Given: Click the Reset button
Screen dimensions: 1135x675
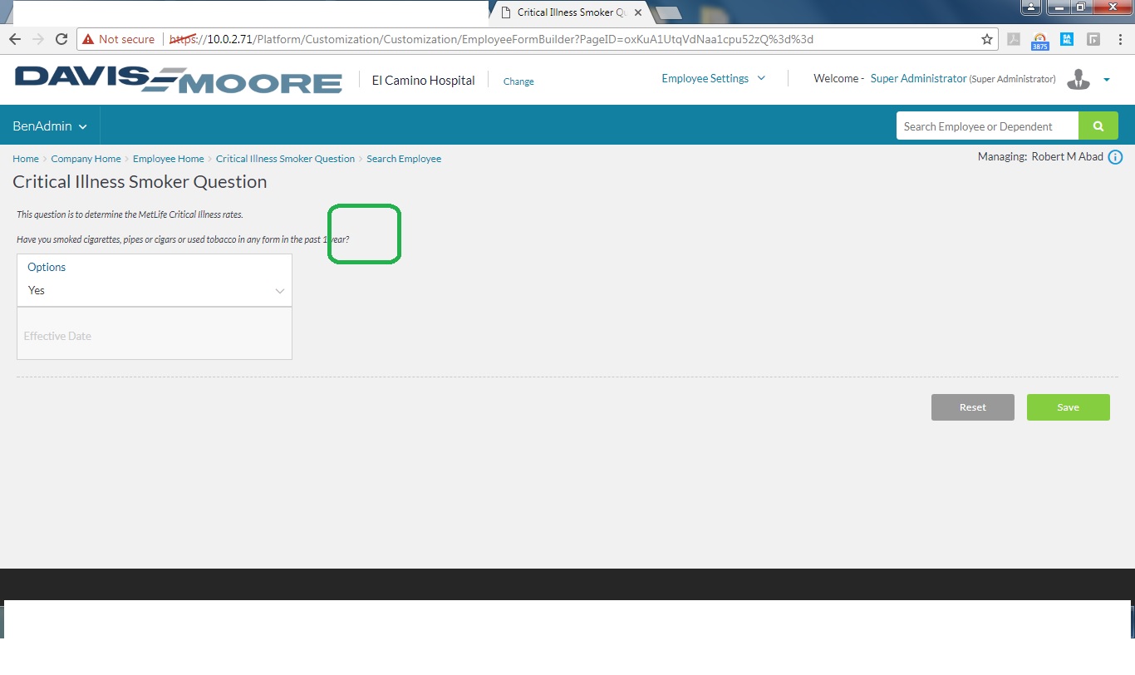Looking at the screenshot, I should pyautogui.click(x=972, y=407).
